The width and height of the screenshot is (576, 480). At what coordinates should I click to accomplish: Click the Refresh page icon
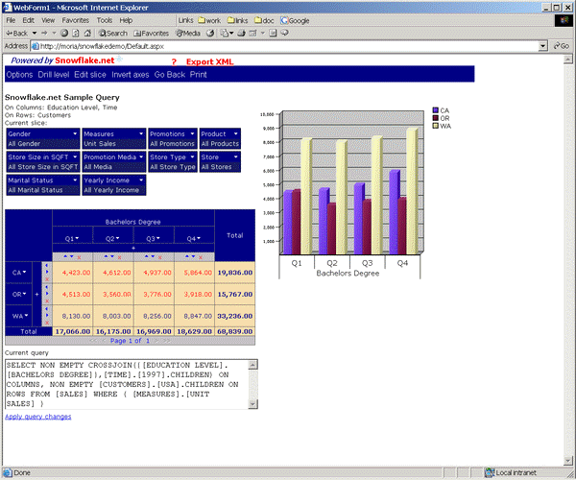coord(76,33)
